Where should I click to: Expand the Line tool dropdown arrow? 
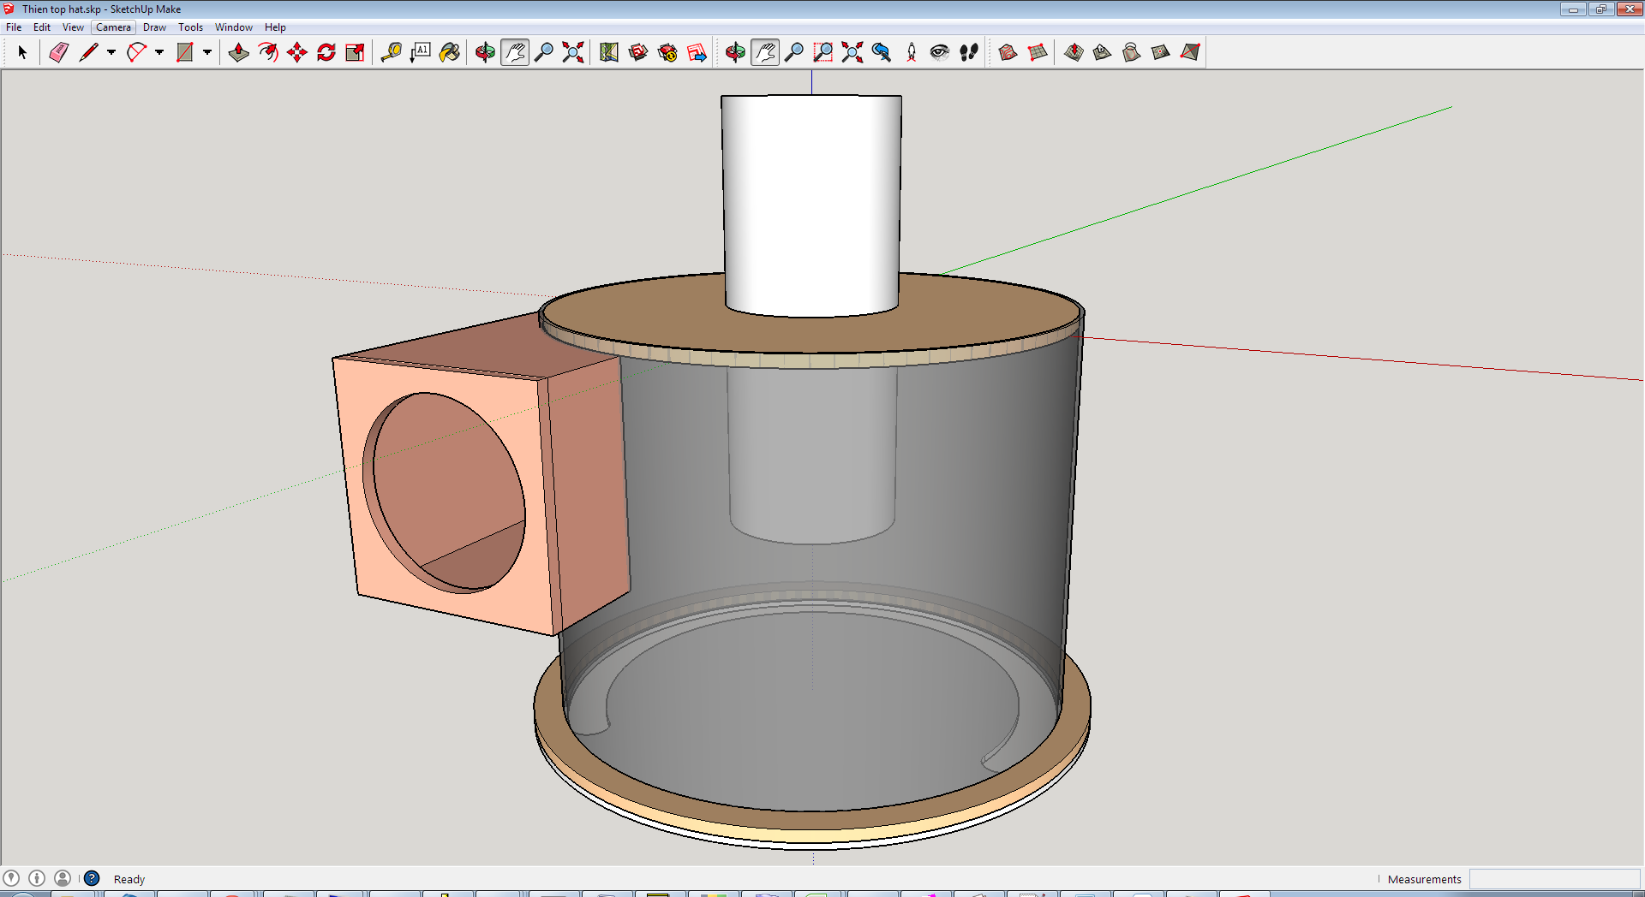click(111, 52)
